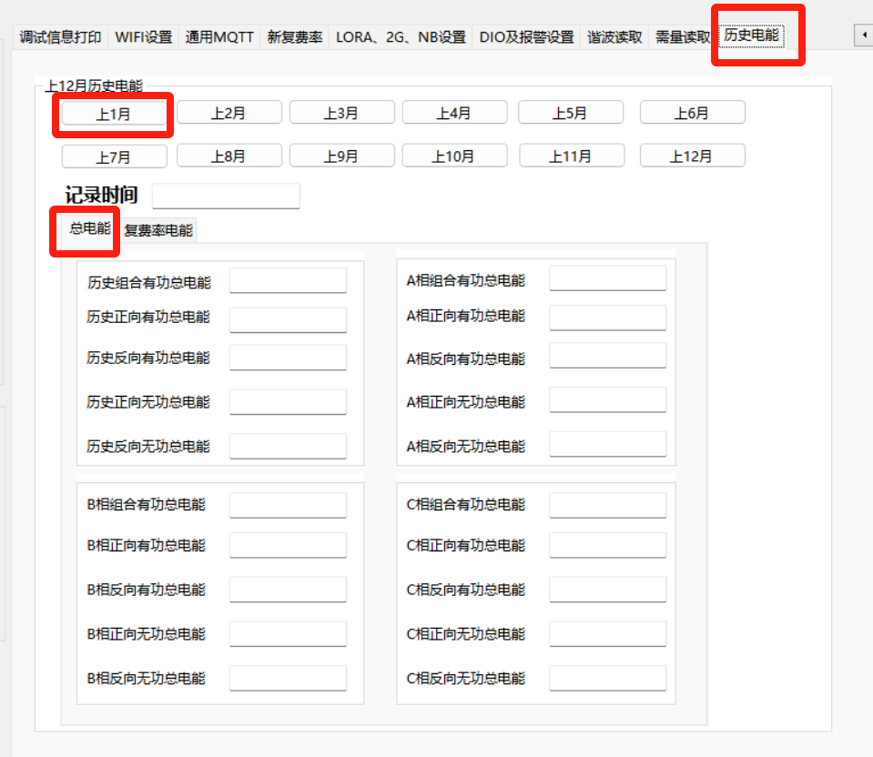
Task: Switch to the 需量读取 tab
Action: click(x=683, y=37)
